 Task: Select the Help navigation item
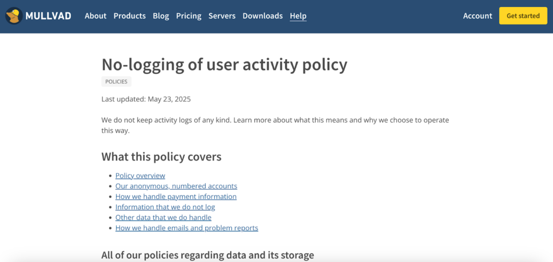pyautogui.click(x=298, y=16)
